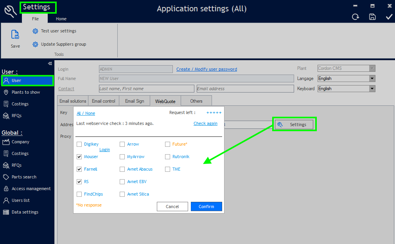Expand the Plant dropdown

point(372,68)
